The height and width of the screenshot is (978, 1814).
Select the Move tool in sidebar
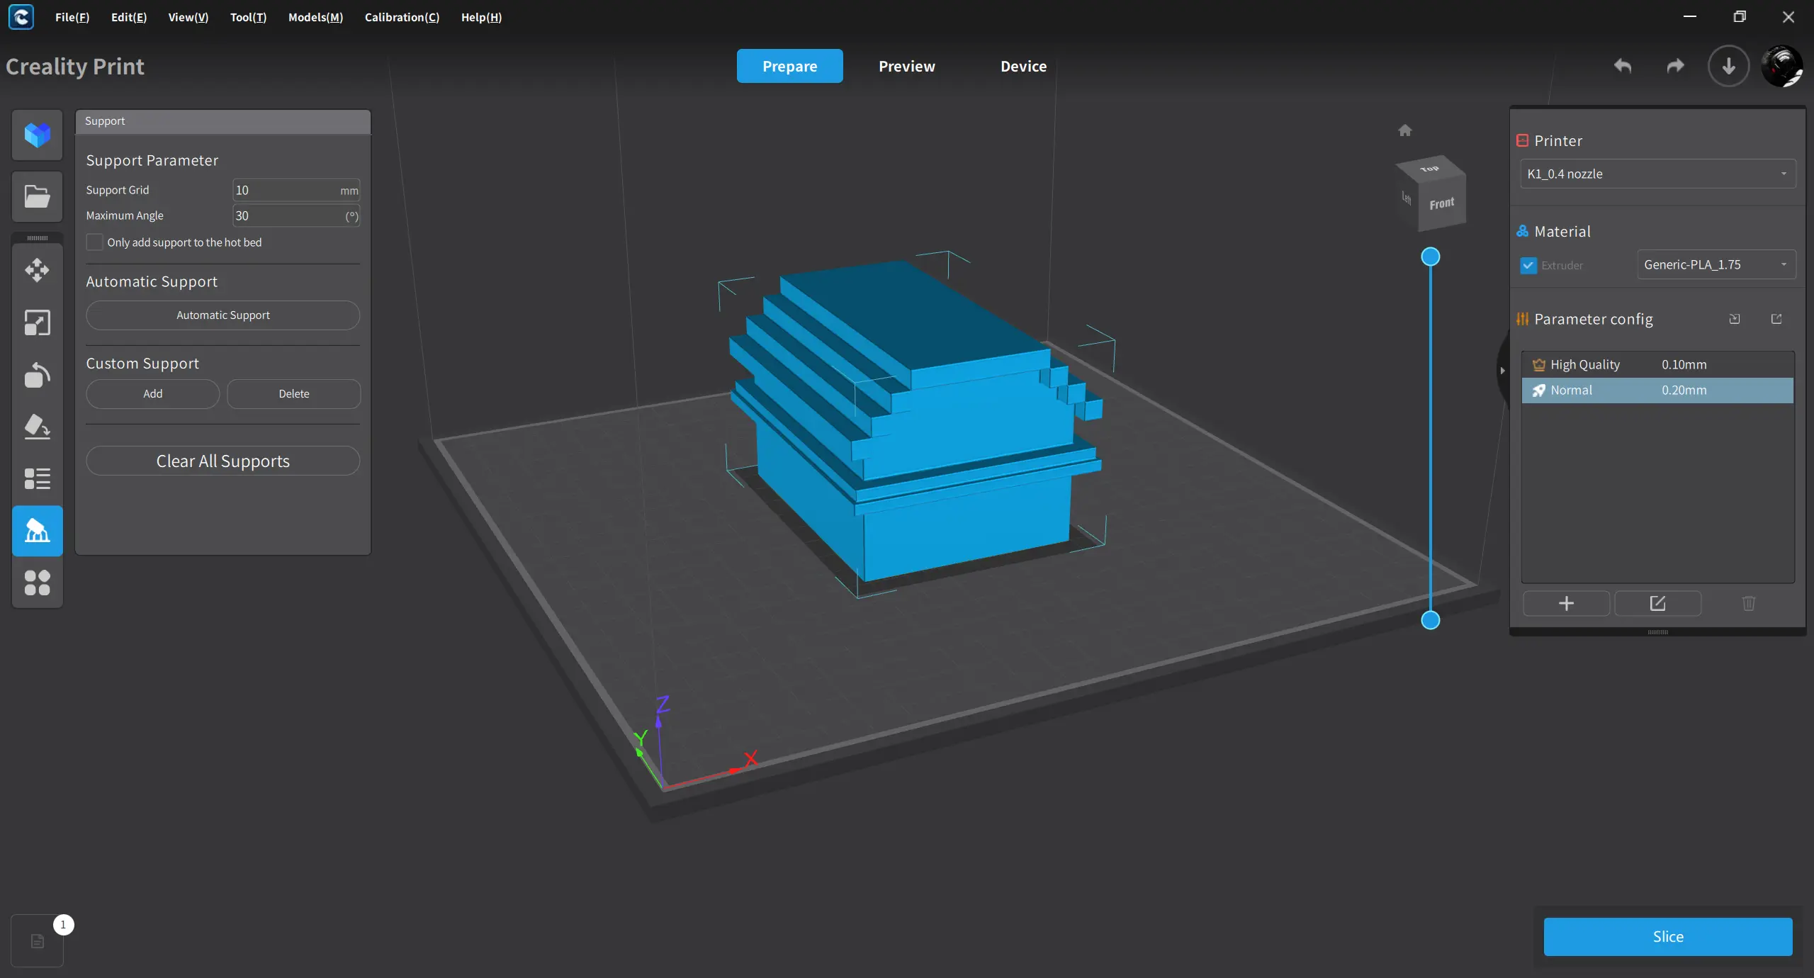[x=38, y=270]
